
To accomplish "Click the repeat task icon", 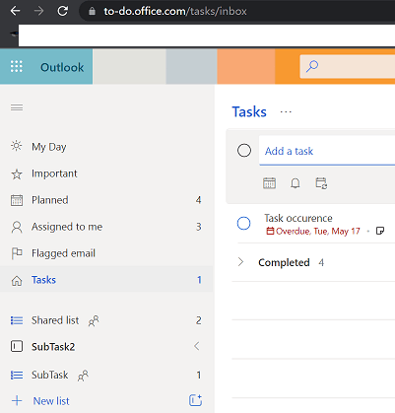I will (321, 183).
